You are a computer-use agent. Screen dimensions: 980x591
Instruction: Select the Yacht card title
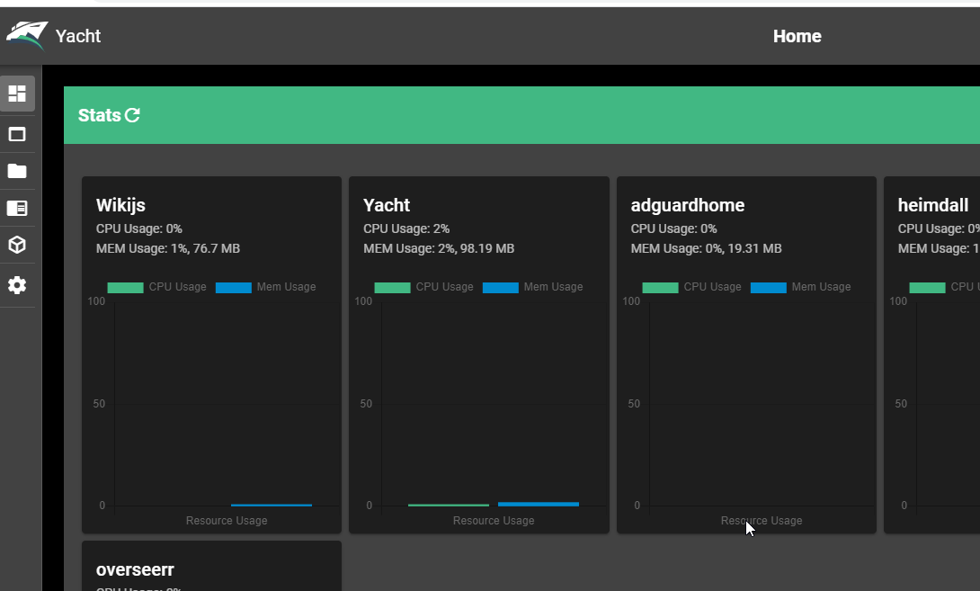[x=387, y=205]
